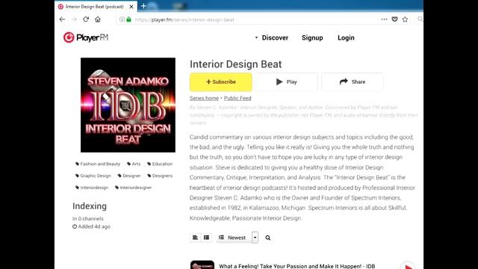Save page to Pocket icon
Viewport: 478px width, 269px height.
click(394, 19)
